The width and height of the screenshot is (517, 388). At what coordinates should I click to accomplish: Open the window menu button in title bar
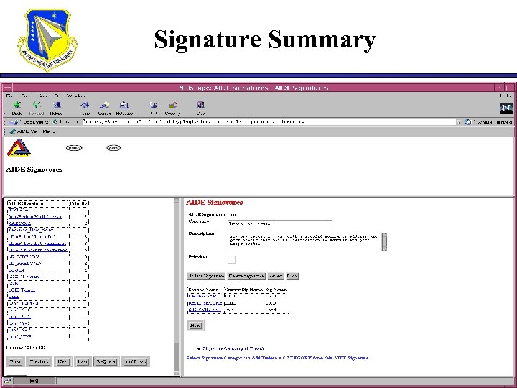7,88
